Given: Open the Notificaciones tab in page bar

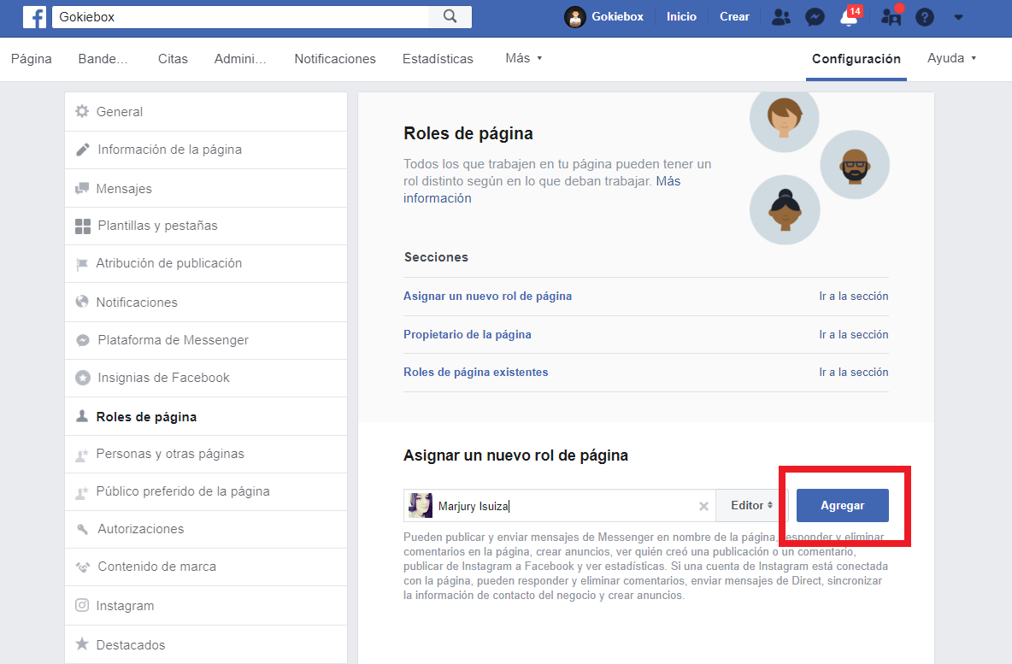Looking at the screenshot, I should (335, 59).
